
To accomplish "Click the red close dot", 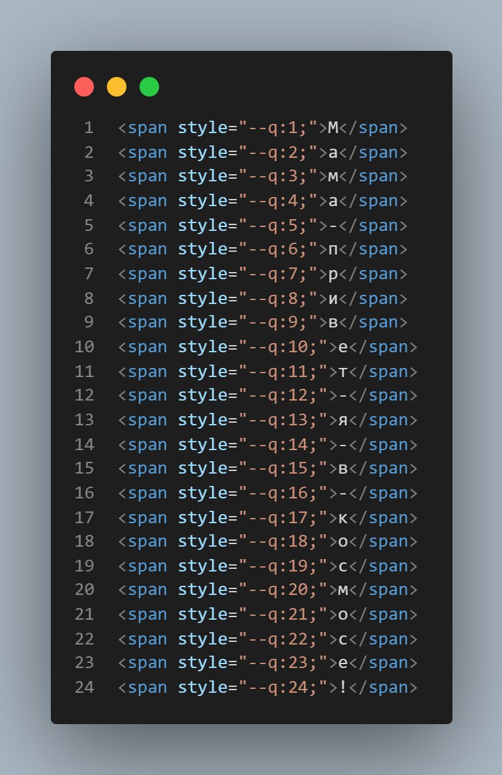I will (x=84, y=87).
